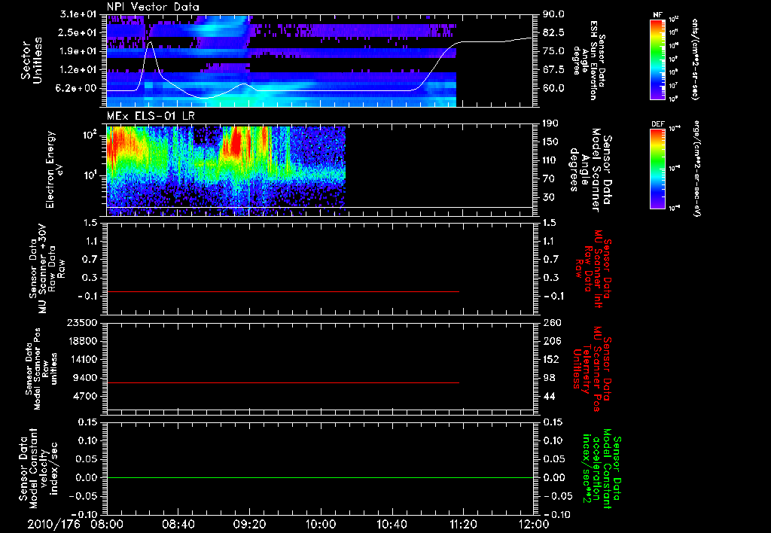The image size is (771, 533).
Task: Click the "NF" label above color bar
Action: 657,15
